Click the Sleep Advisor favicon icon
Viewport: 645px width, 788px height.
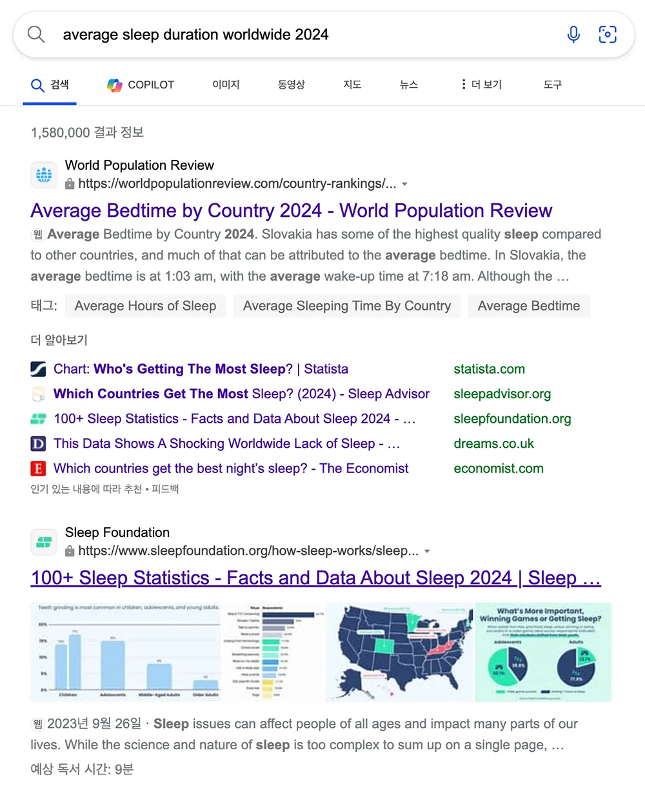38,394
